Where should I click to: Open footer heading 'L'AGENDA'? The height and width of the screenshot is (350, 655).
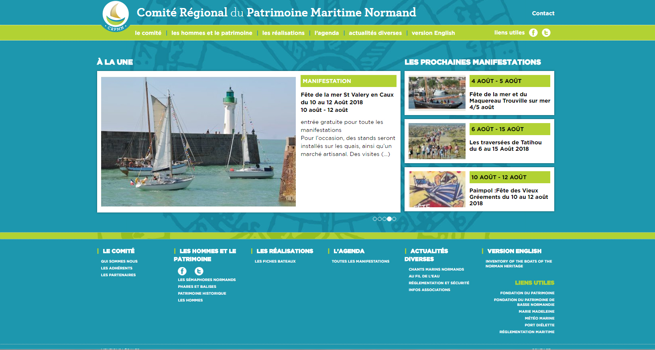pyautogui.click(x=349, y=251)
